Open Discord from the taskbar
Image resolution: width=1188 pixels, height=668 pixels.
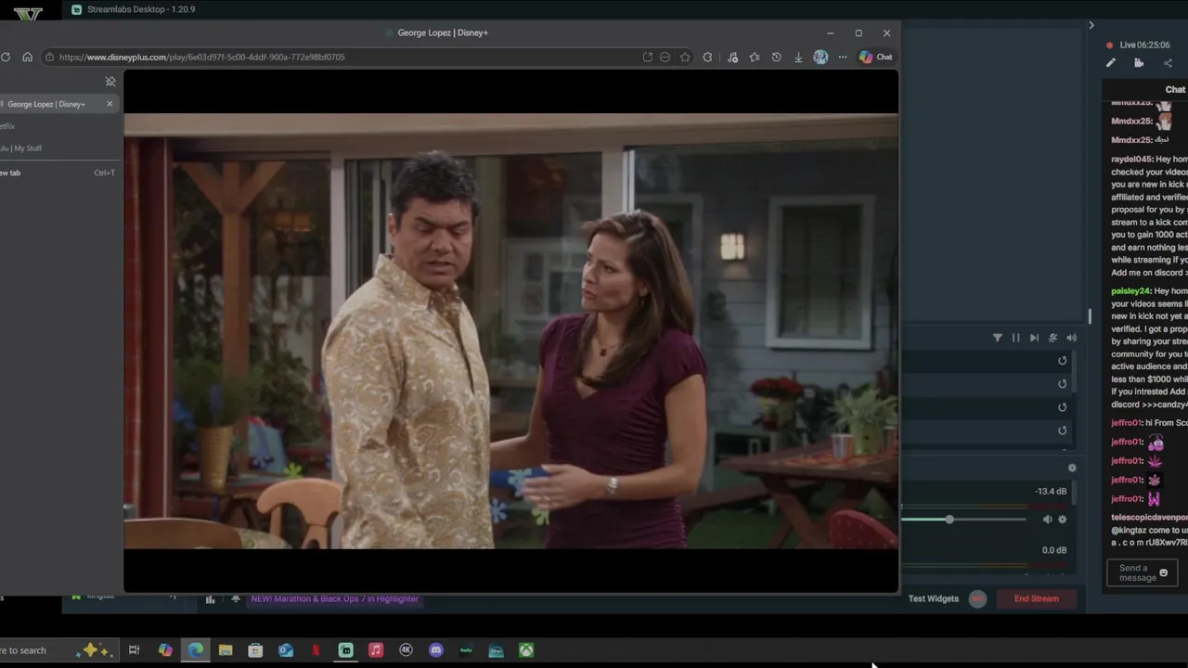tap(436, 650)
